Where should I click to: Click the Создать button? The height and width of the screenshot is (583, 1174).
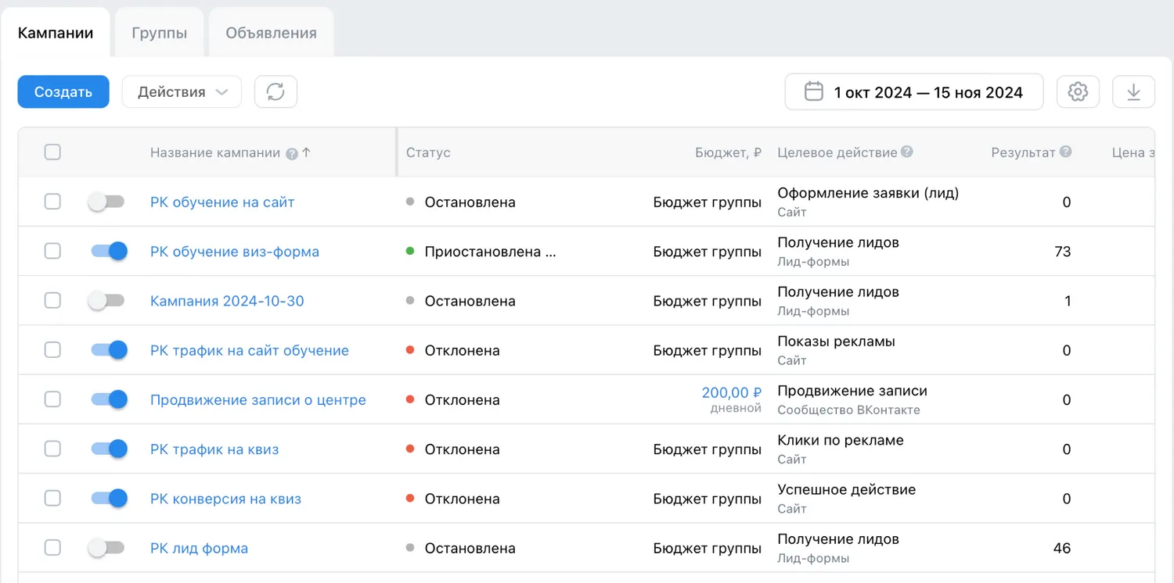[x=63, y=91]
